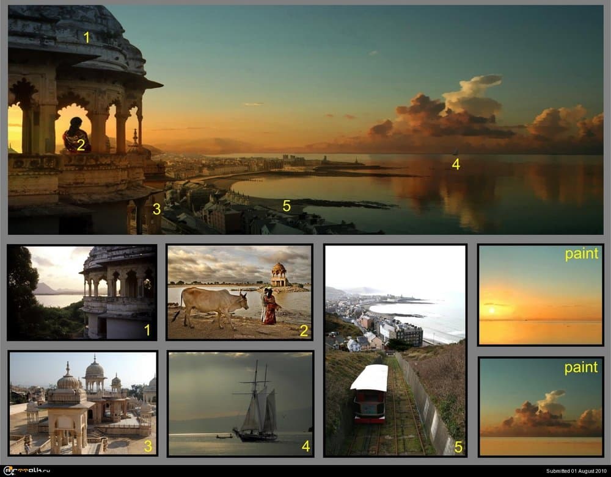Click the white cow in reference photo 2
Viewport: 611px width, 477px height.
click(x=214, y=301)
